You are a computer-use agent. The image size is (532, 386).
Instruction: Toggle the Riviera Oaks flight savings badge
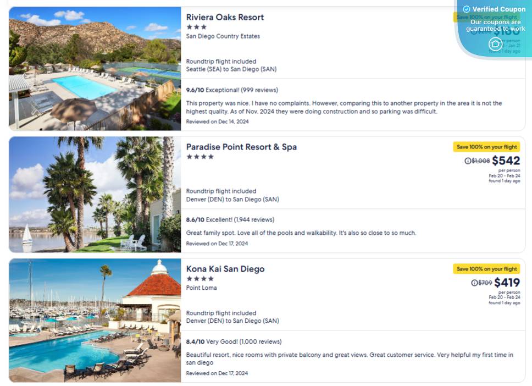pos(486,17)
